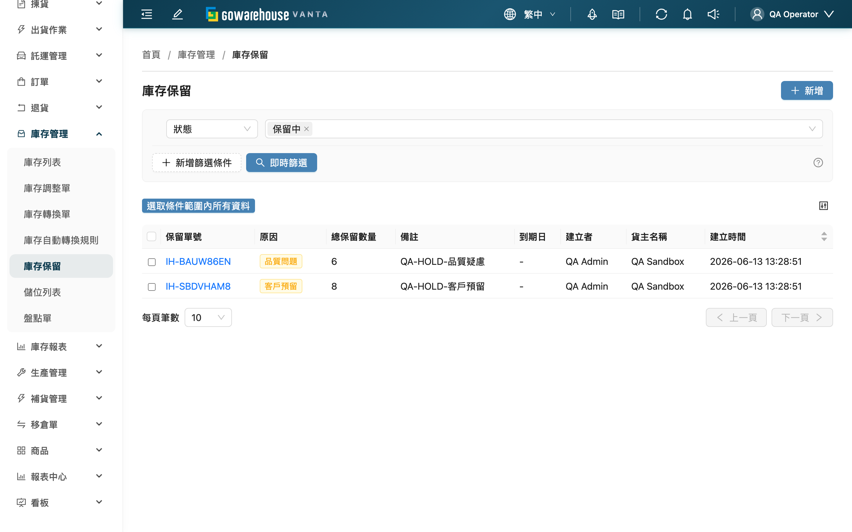Open the 繁中 language dropdown
The width and height of the screenshot is (852, 532).
[540, 14]
